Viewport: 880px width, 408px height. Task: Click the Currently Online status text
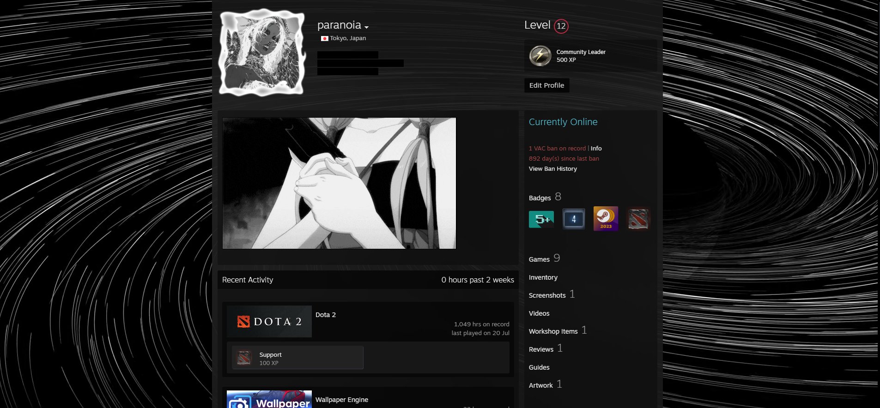[563, 122]
